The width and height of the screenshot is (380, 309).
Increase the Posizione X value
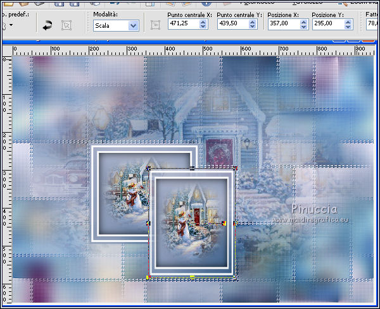tap(303, 21)
